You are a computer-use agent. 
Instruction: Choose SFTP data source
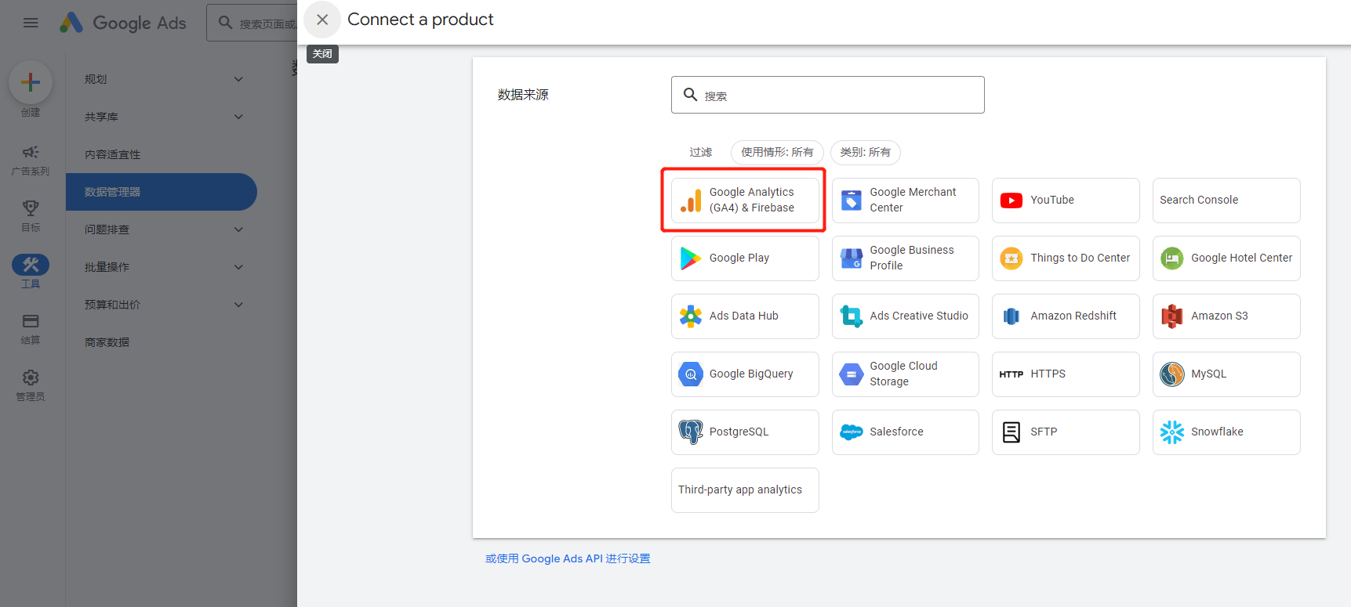coord(1066,432)
